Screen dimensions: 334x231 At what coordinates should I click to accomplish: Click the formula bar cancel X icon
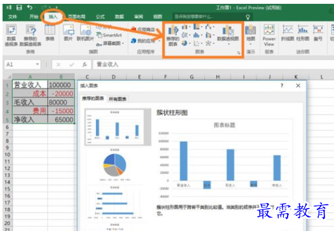point(59,64)
